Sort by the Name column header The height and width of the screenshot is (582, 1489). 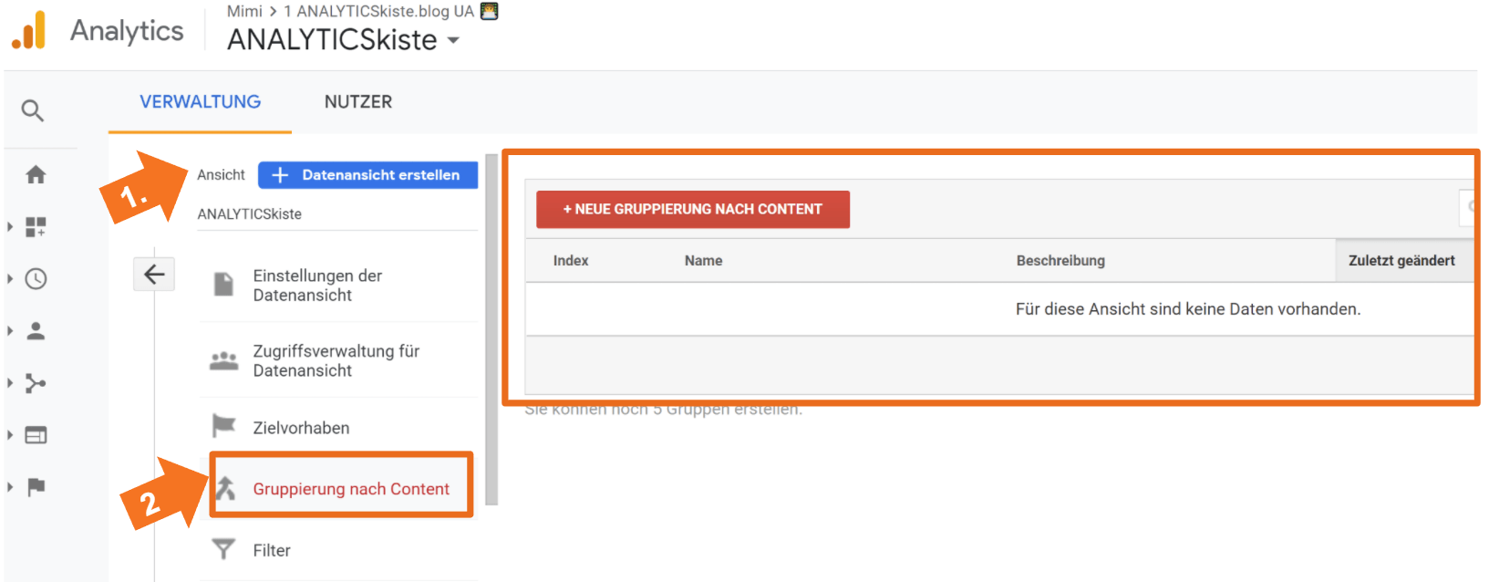pyautogui.click(x=703, y=261)
